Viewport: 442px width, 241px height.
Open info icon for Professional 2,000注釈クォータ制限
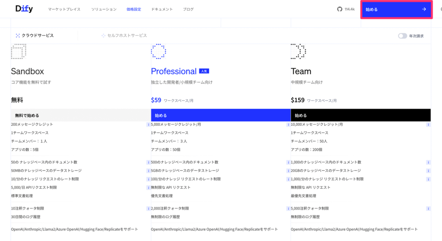(x=288, y=209)
